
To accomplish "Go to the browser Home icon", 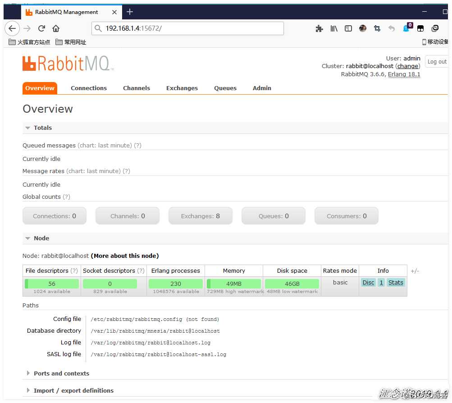I will [x=56, y=28].
